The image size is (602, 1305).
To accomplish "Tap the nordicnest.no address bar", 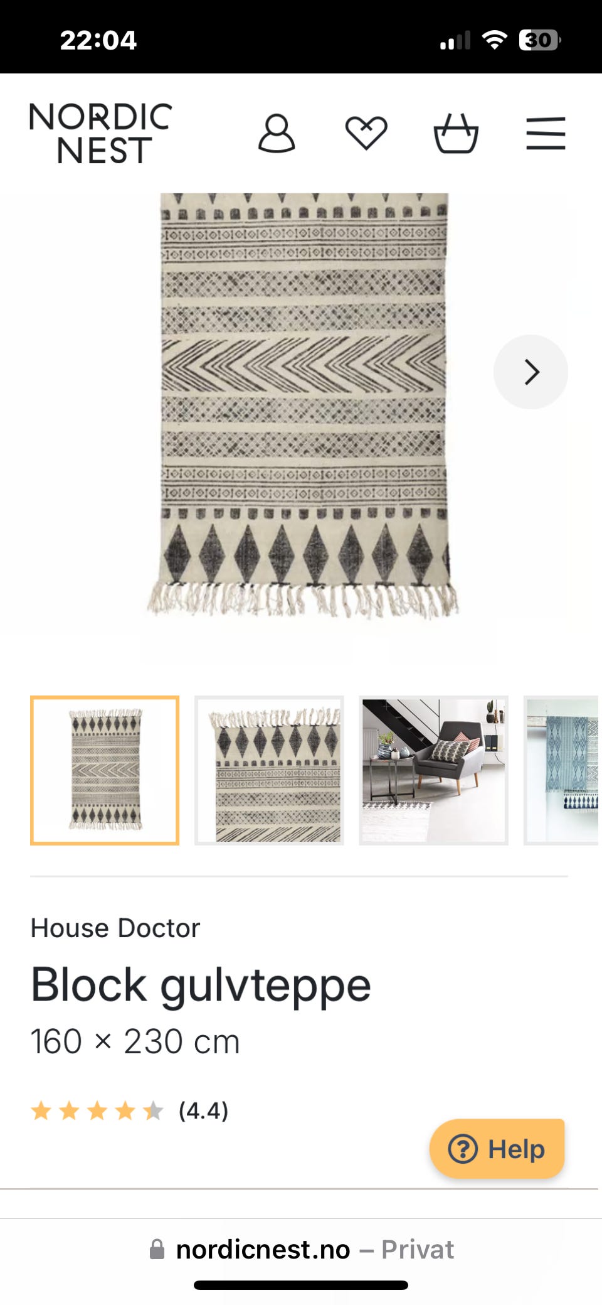I will [x=301, y=1249].
